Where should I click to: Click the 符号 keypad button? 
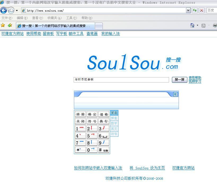[92, 121]
